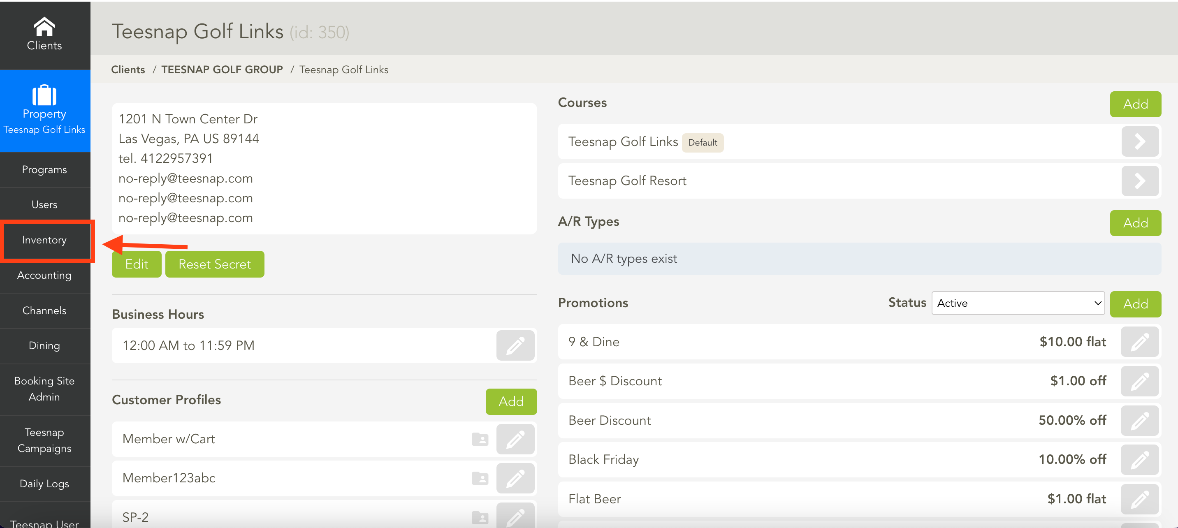Edit the SP-2 customer profile

[515, 516]
